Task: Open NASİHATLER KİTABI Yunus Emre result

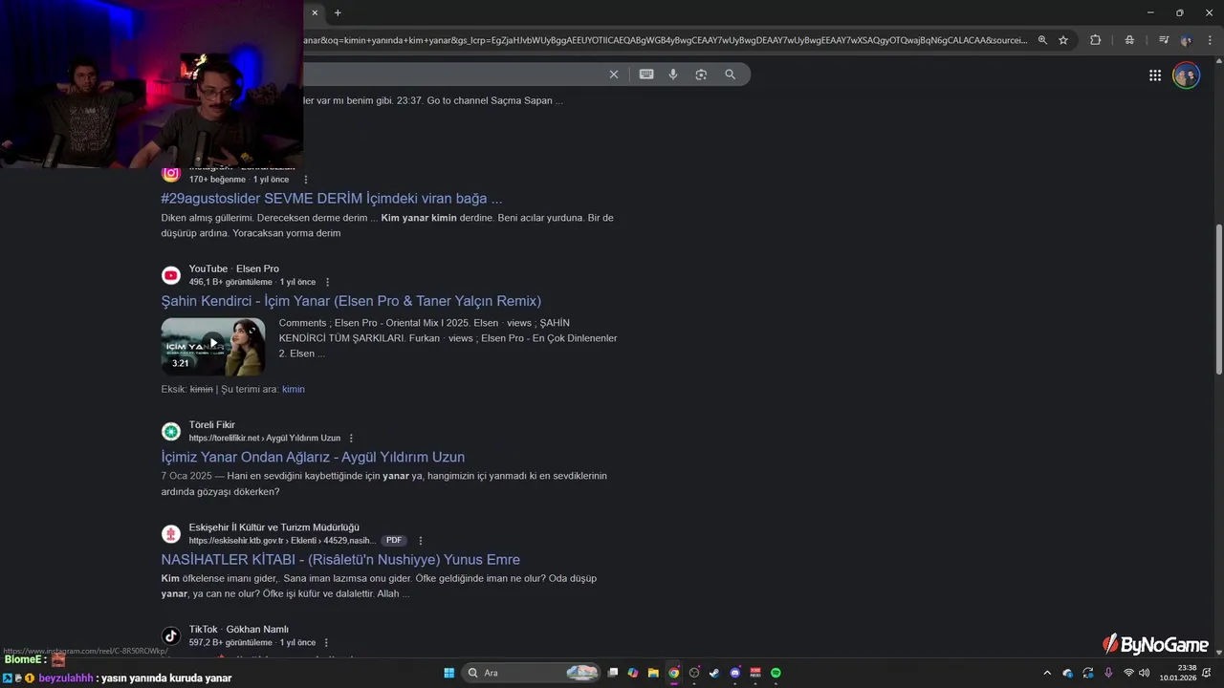Action: coord(340,560)
